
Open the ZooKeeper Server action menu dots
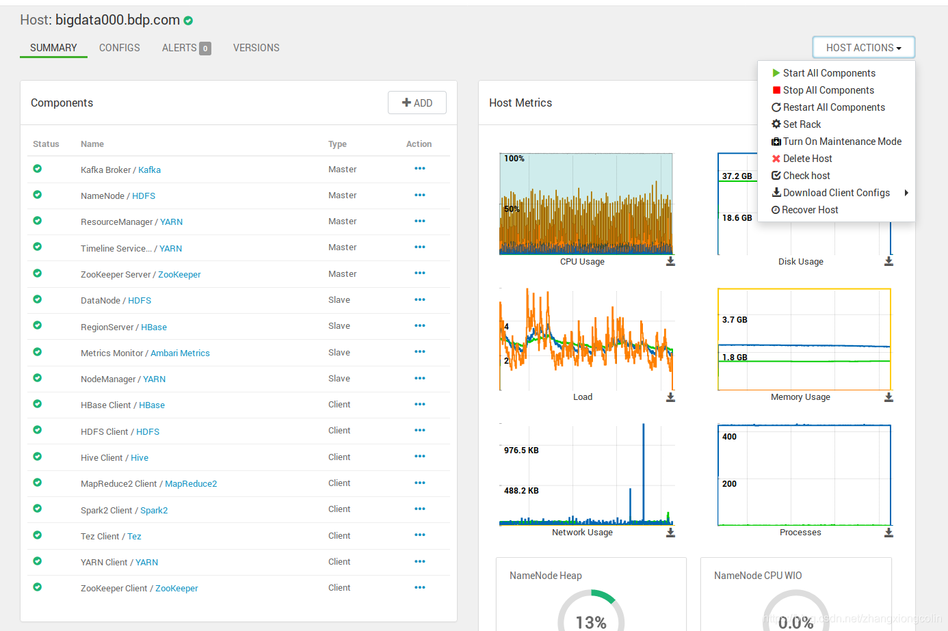pos(420,273)
